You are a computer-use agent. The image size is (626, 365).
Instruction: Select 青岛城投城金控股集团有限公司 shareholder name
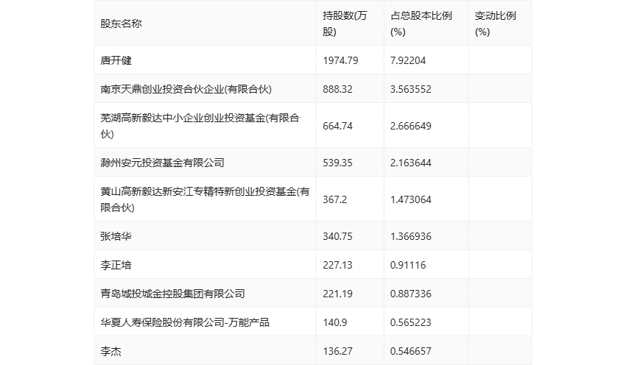[x=172, y=294]
